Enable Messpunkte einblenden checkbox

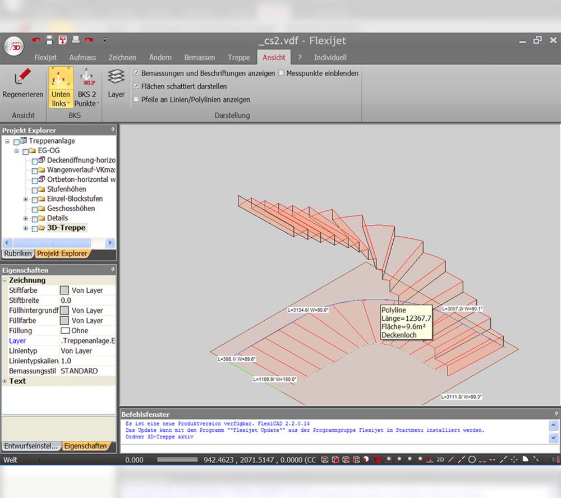(x=281, y=73)
